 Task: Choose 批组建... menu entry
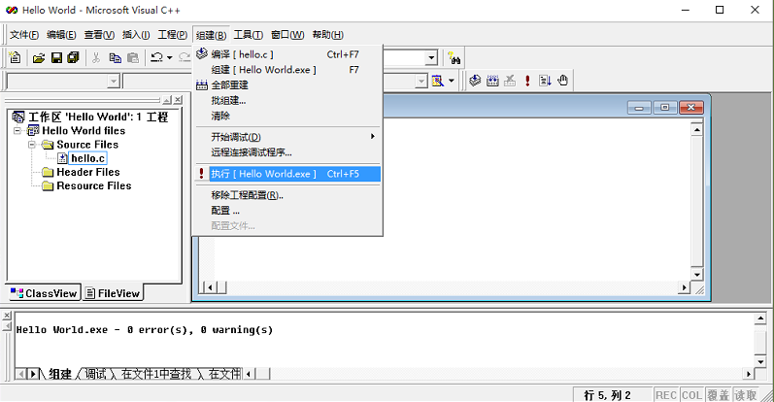(287, 100)
